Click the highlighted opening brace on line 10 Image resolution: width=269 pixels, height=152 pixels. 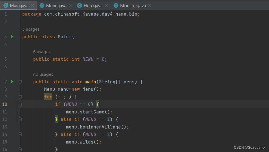pyautogui.click(x=97, y=104)
